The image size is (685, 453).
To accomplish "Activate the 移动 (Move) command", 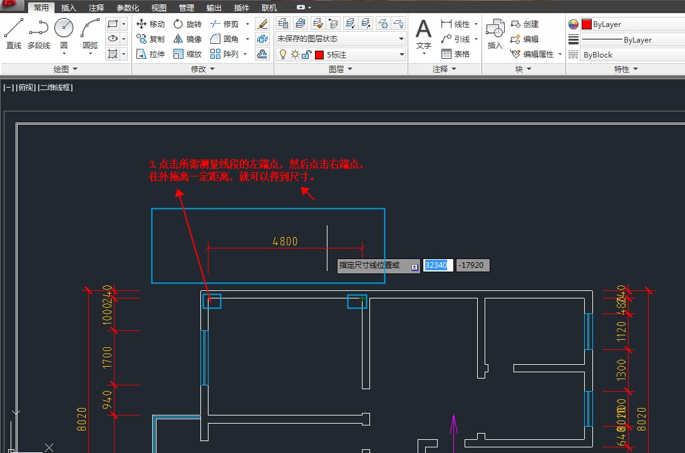I will click(150, 24).
